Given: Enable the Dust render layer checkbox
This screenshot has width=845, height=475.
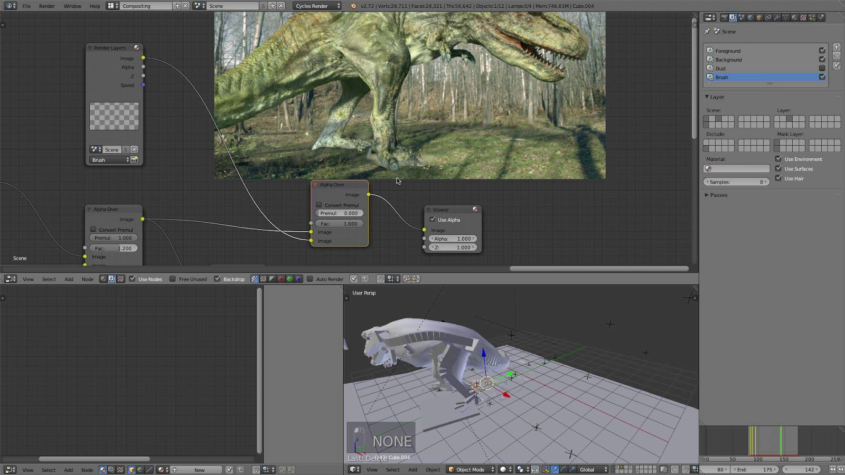Looking at the screenshot, I should pyautogui.click(x=822, y=68).
